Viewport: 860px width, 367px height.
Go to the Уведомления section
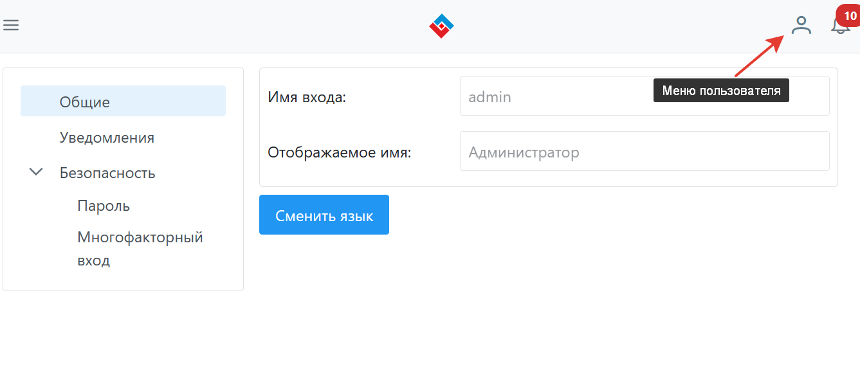(x=107, y=138)
